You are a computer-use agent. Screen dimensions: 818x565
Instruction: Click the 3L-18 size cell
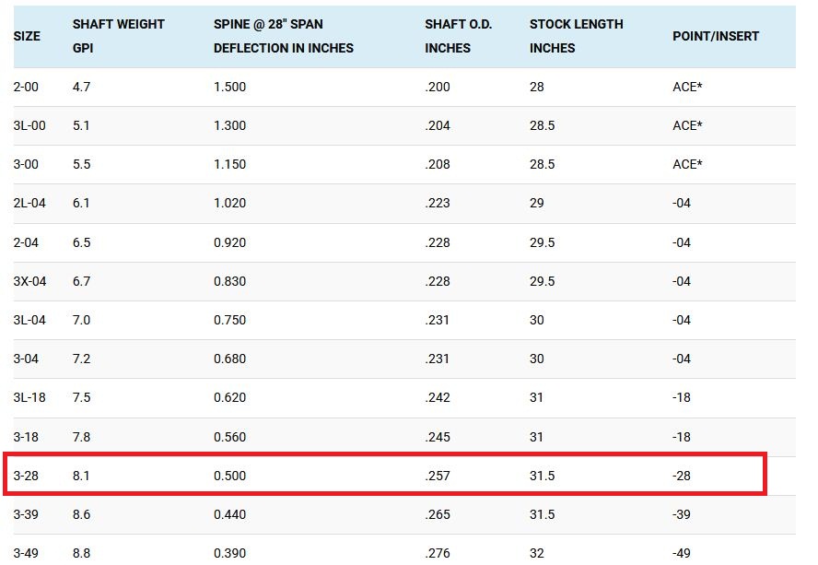pos(29,397)
